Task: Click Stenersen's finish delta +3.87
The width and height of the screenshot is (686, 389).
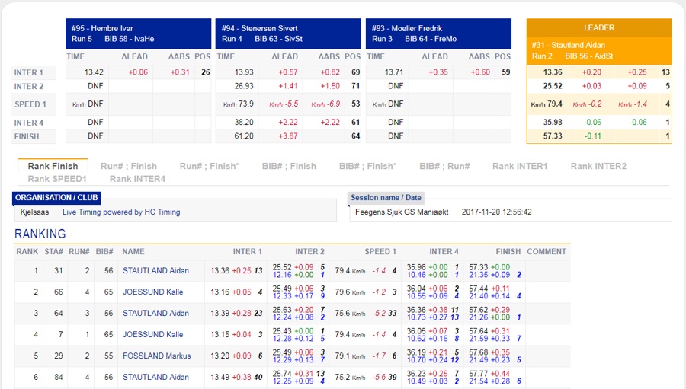Action: pos(288,136)
